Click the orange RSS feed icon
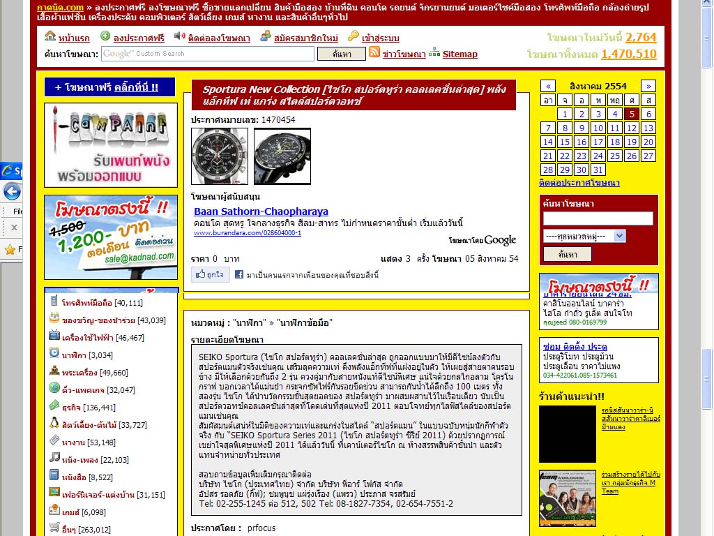The width and height of the screenshot is (714, 536). pyautogui.click(x=374, y=52)
